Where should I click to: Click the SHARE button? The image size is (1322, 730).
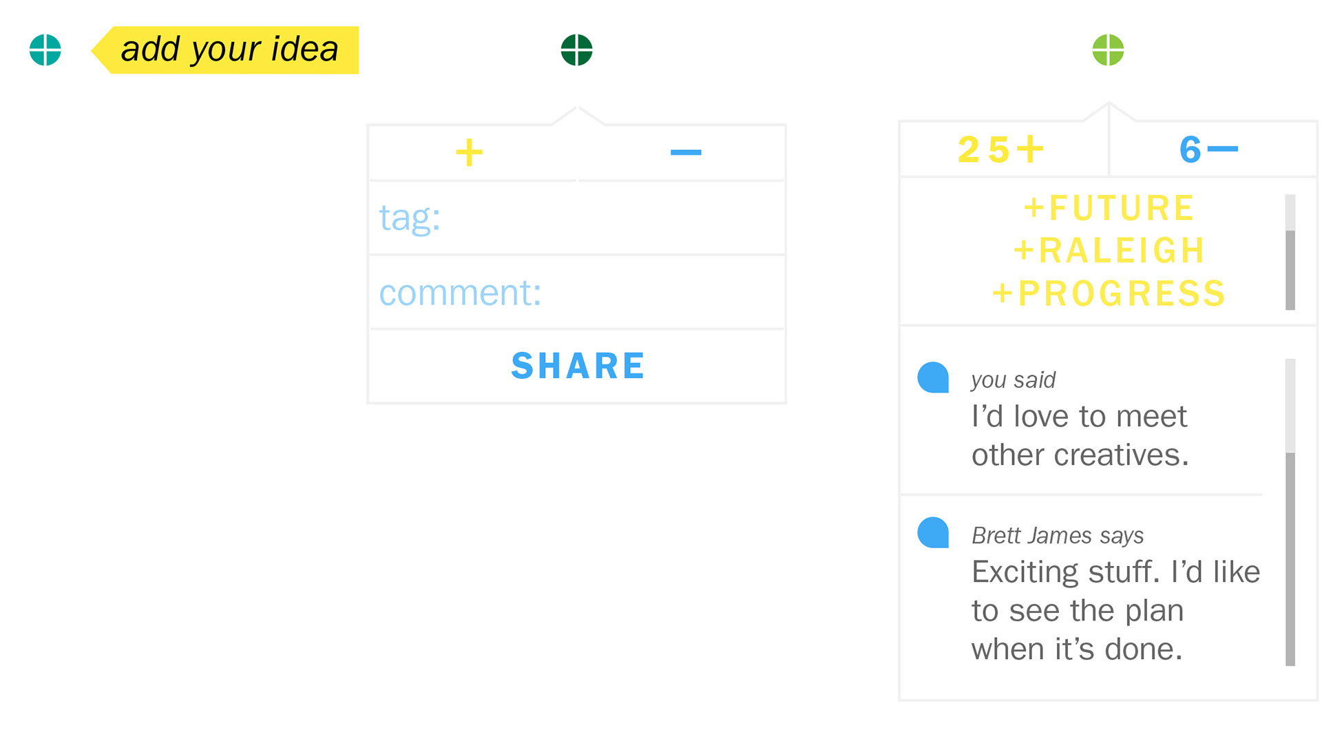coord(577,366)
